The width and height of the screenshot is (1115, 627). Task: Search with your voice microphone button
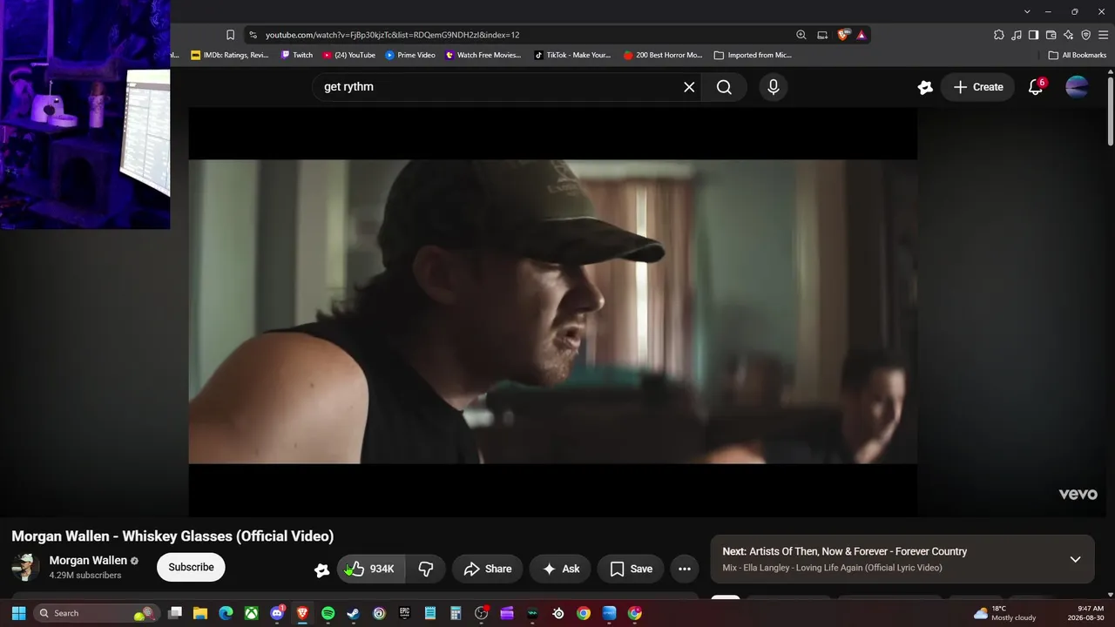(773, 87)
